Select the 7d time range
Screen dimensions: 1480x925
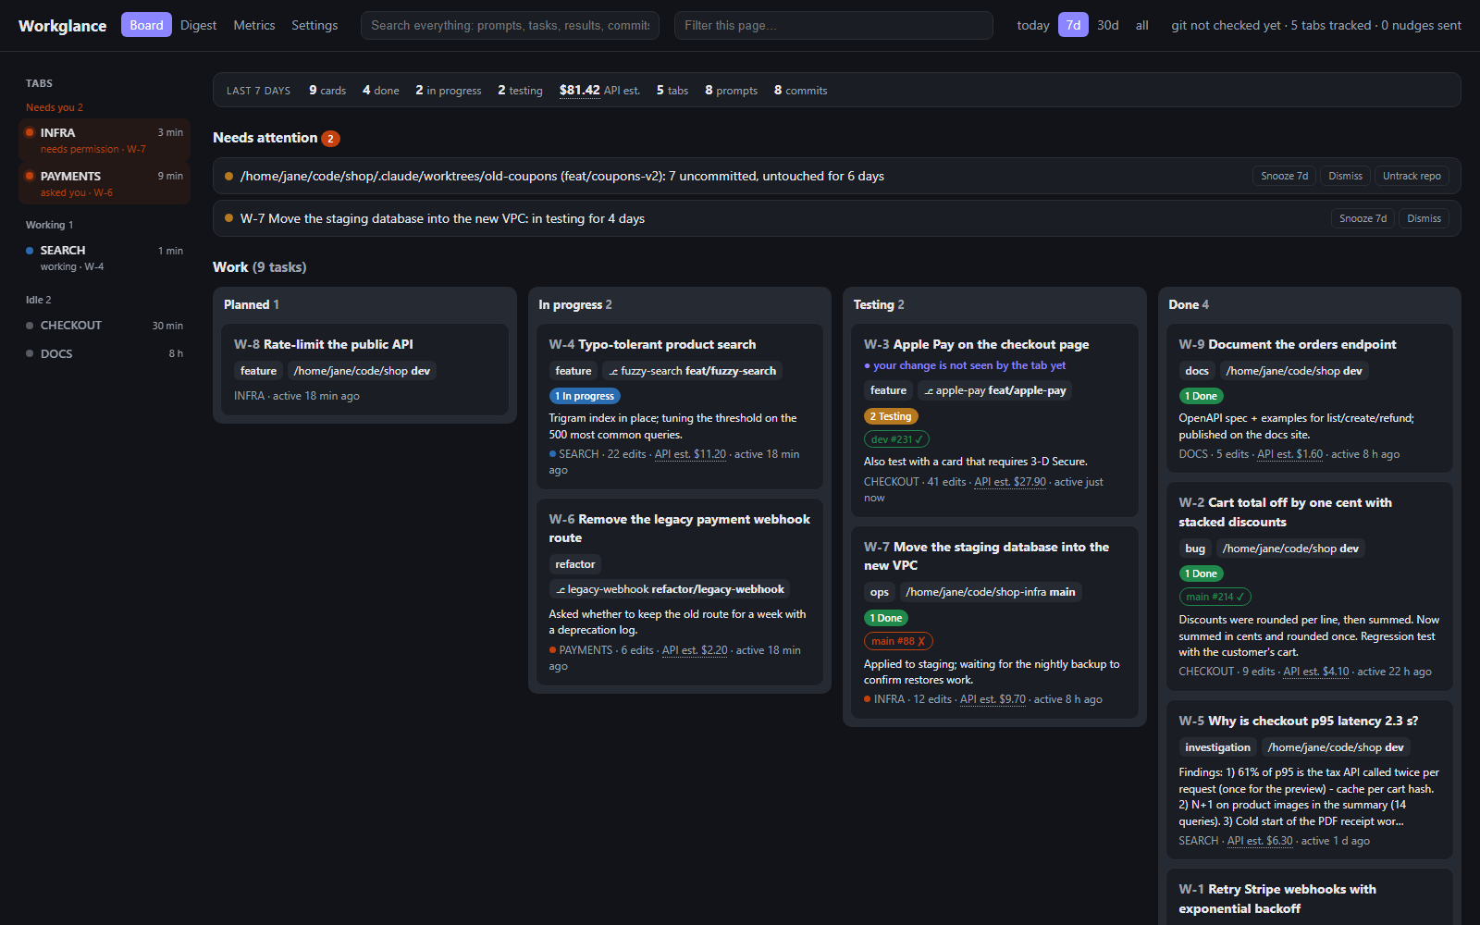click(x=1073, y=25)
